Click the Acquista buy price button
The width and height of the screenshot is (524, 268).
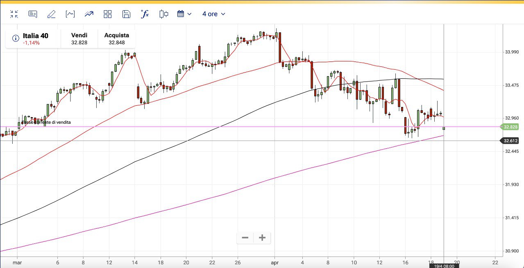pos(117,39)
